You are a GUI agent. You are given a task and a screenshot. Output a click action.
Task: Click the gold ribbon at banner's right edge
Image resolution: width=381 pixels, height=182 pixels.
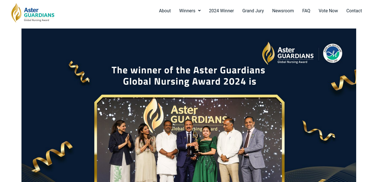[344, 80]
